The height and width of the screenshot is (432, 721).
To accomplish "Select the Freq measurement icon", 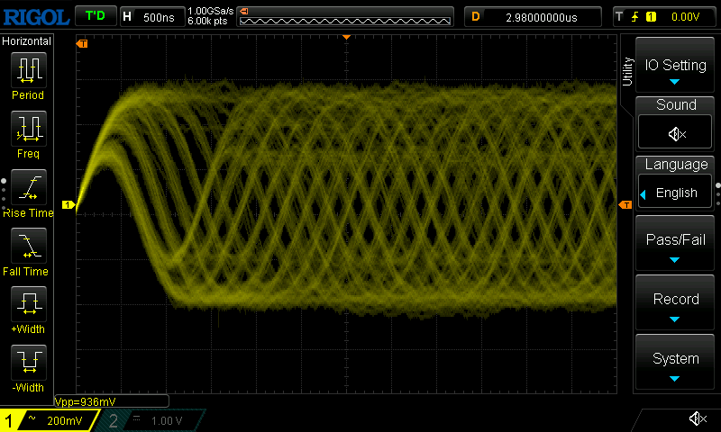I will click(28, 134).
